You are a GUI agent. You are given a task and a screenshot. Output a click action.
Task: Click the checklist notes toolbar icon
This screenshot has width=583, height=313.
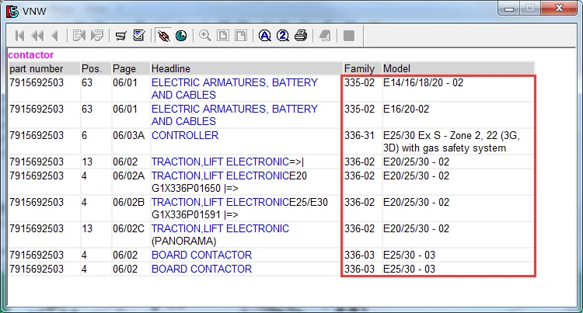pos(139,36)
